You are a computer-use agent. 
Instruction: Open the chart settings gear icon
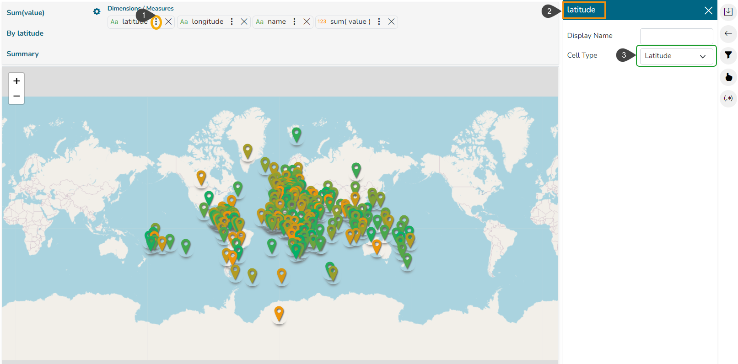coord(97,12)
